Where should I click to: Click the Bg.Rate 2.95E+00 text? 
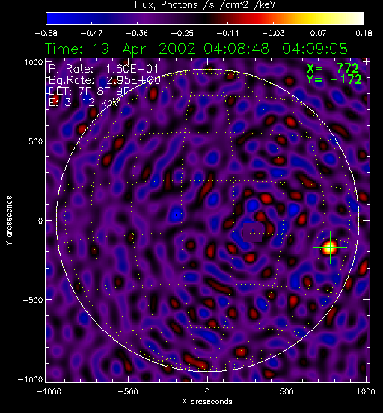105,80
